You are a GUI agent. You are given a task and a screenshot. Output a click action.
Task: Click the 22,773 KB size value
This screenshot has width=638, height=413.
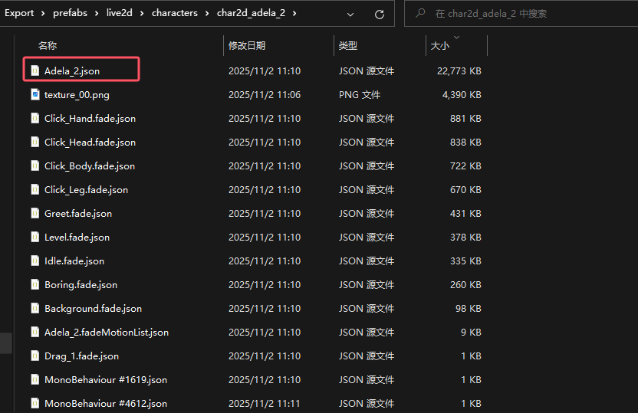(459, 70)
